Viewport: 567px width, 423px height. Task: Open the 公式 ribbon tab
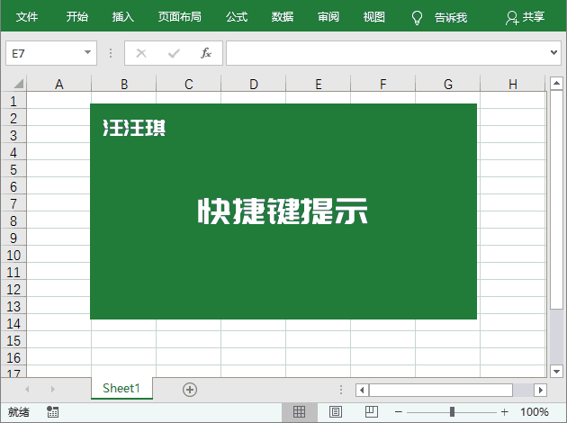point(237,16)
